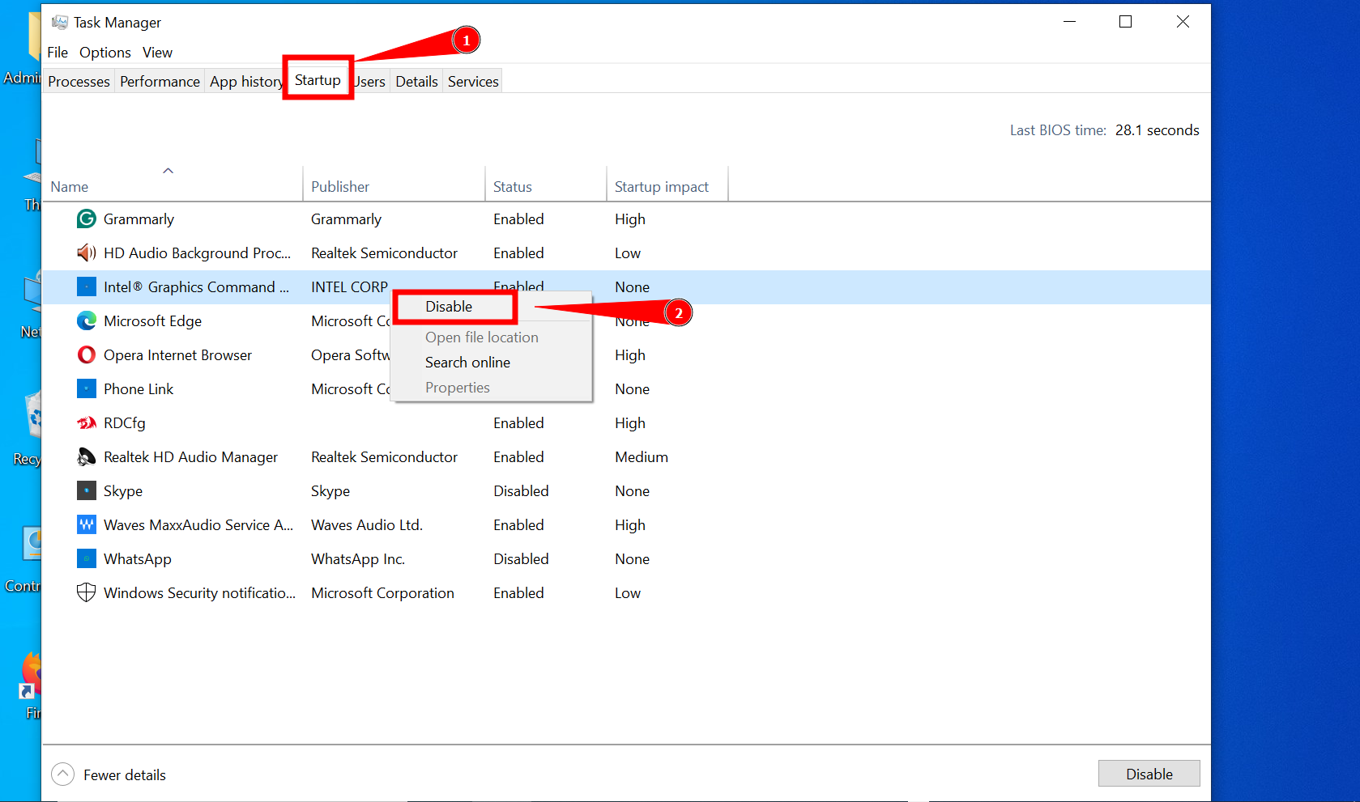Image resolution: width=1360 pixels, height=802 pixels.
Task: Switch to the Services tab
Action: tap(472, 81)
